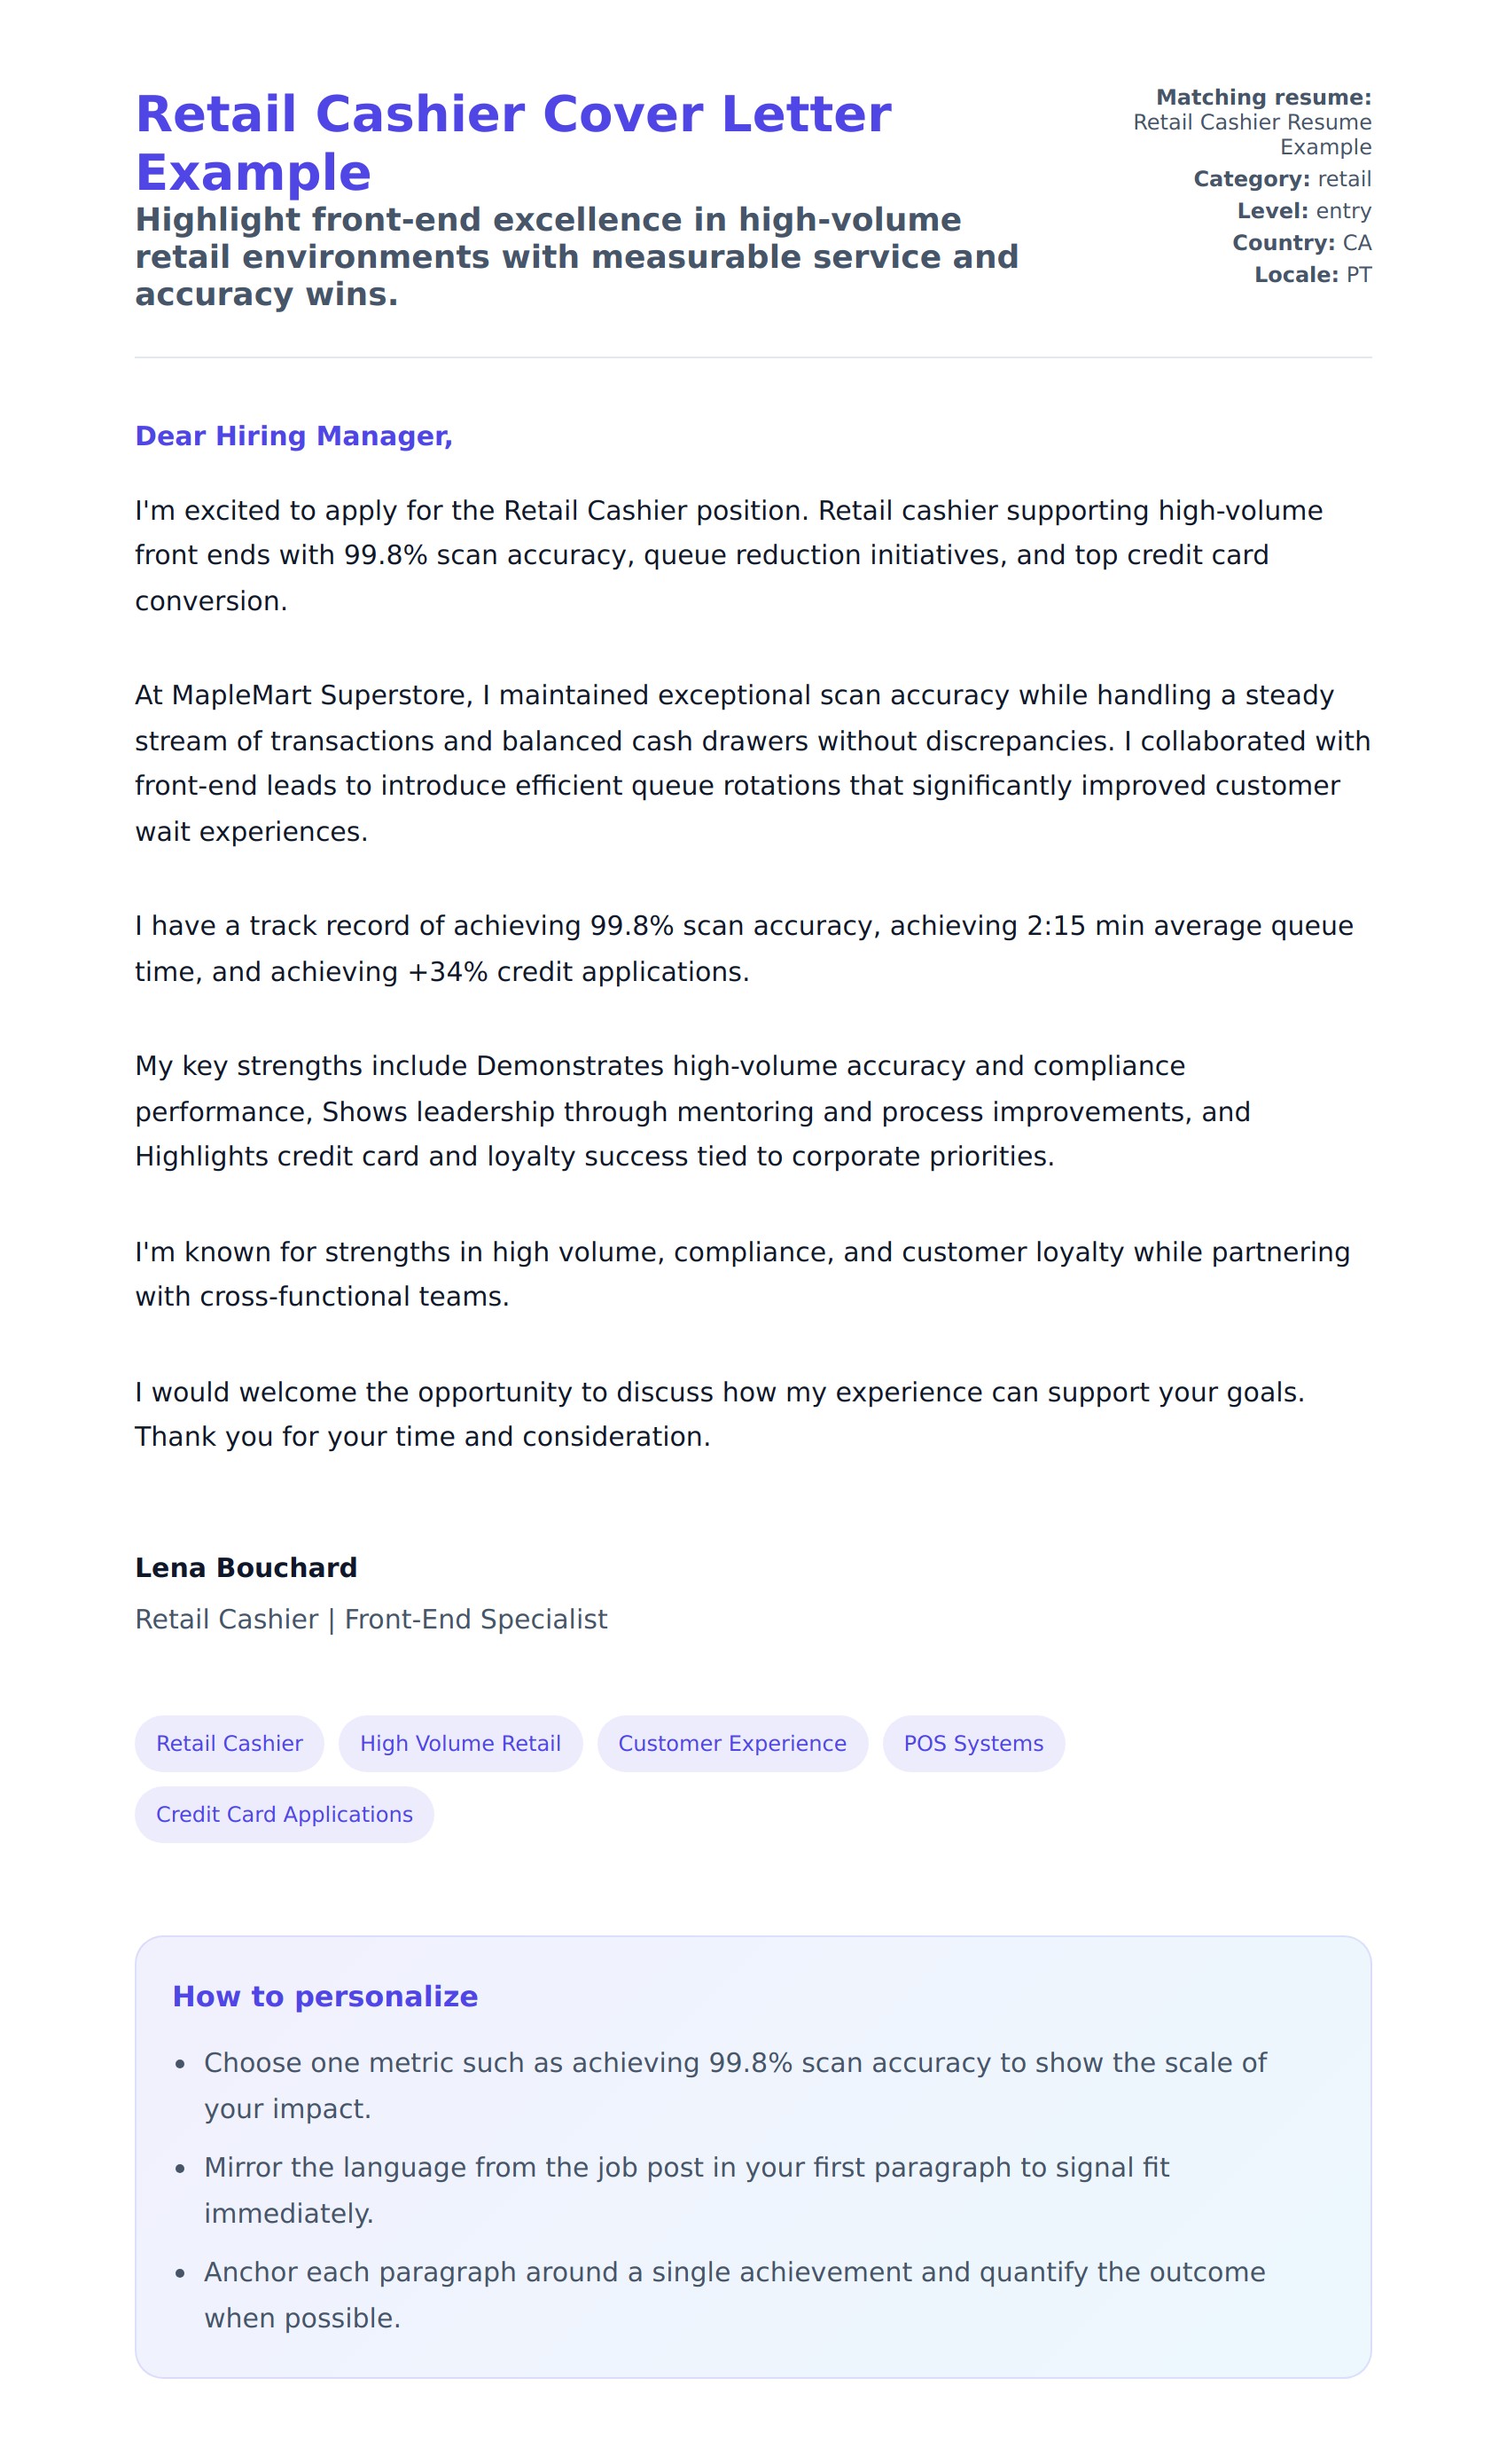Select the Customer Experience tag
The height and width of the screenshot is (2464, 1507).
(731, 1743)
